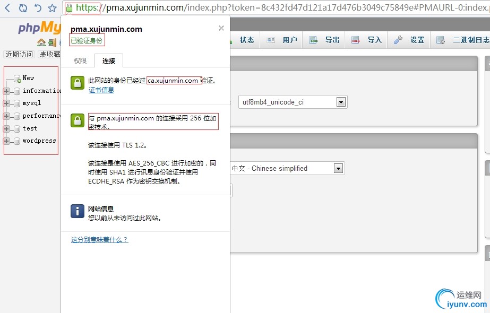Open the 证书信息 link

(101, 90)
